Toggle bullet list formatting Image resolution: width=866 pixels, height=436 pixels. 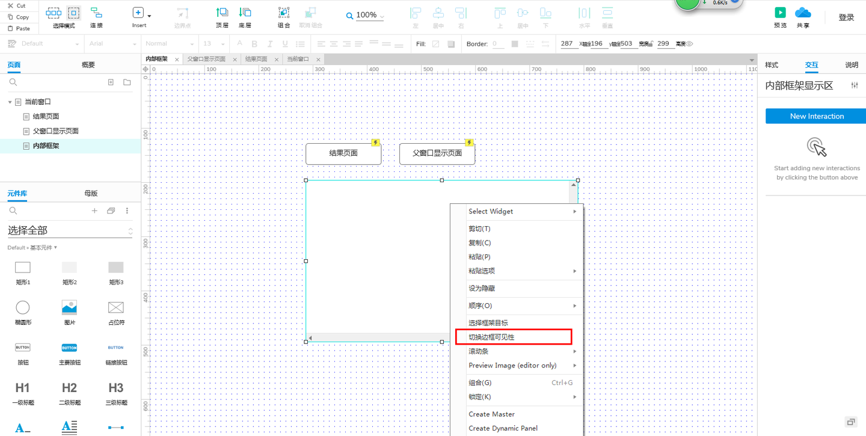click(x=301, y=44)
